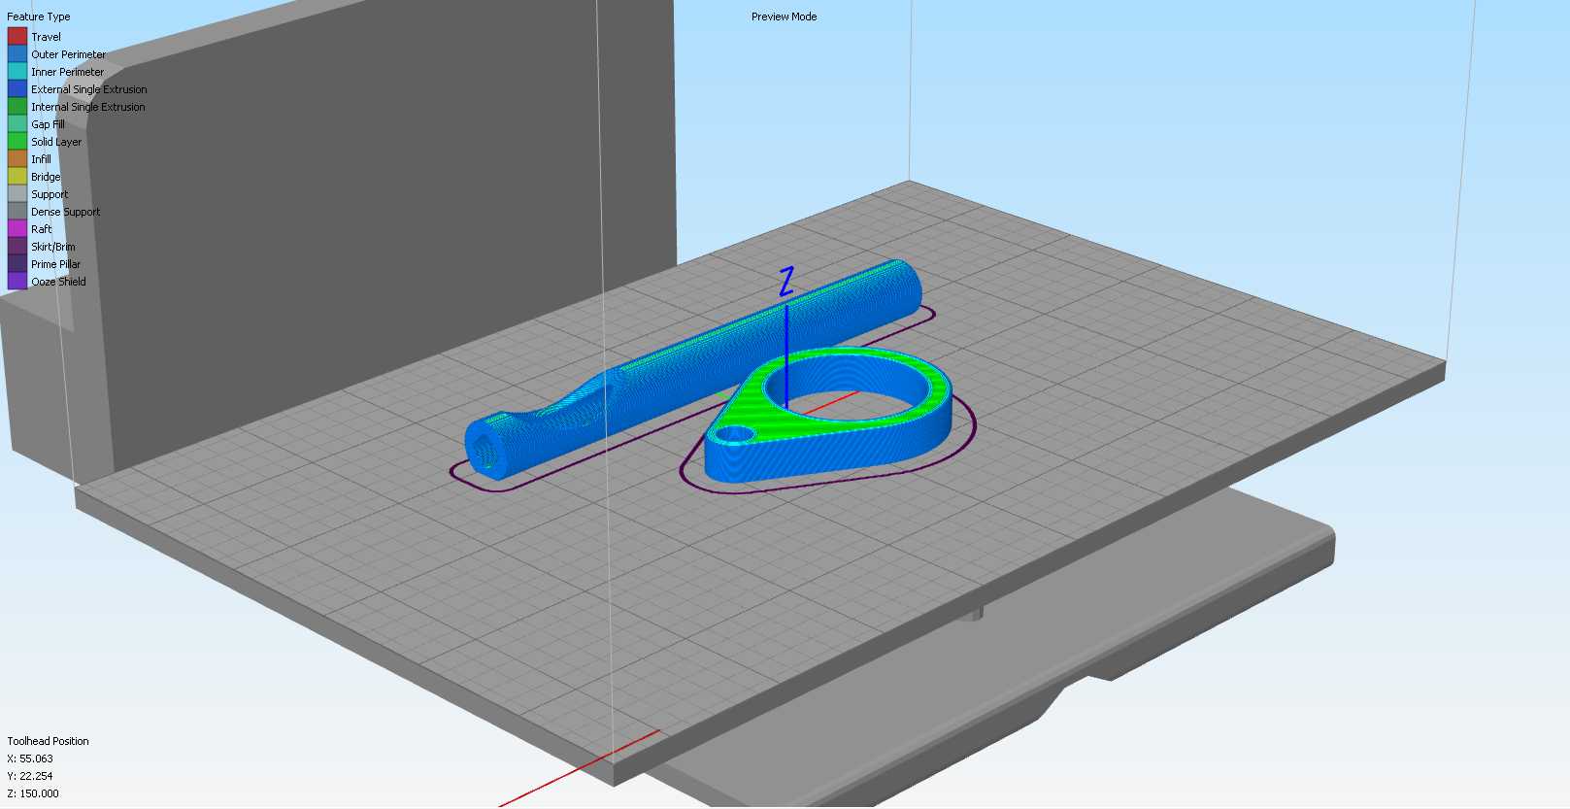The image size is (1570, 809).
Task: Click the 'Feature Type' legend heading
Action: [x=39, y=17]
